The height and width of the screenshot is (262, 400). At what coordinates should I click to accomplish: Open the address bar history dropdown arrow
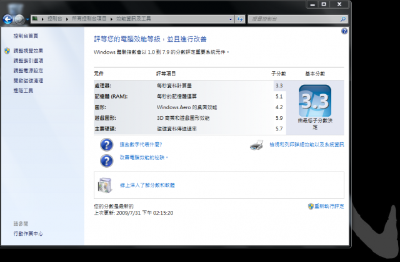pos(231,19)
